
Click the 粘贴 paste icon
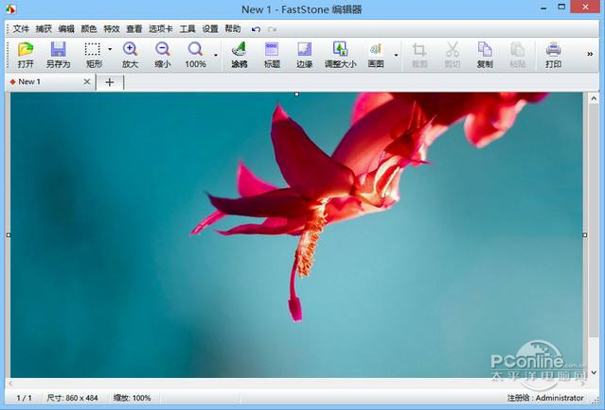[x=517, y=55]
